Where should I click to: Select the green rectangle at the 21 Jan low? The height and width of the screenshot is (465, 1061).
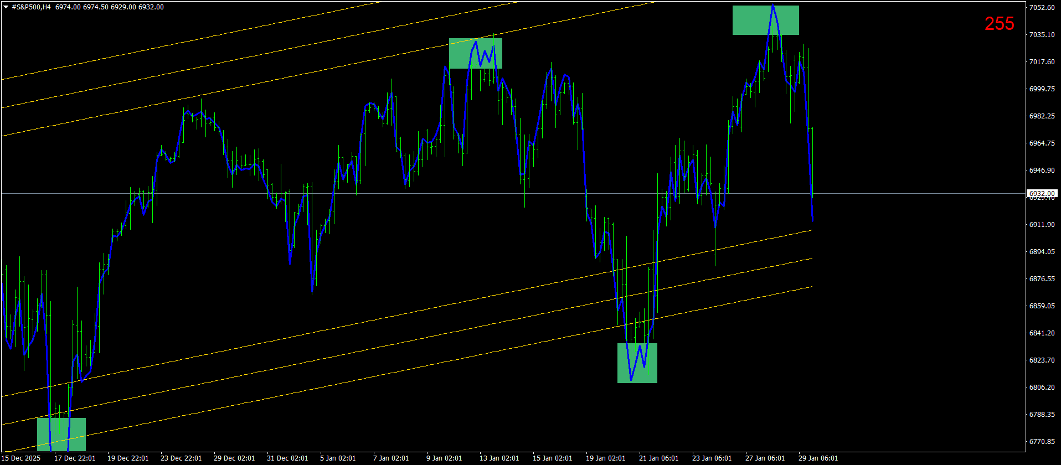[x=637, y=363]
